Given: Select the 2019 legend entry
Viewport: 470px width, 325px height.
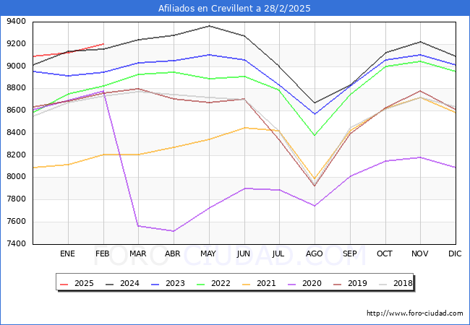Looking at the screenshot, I should point(351,283).
